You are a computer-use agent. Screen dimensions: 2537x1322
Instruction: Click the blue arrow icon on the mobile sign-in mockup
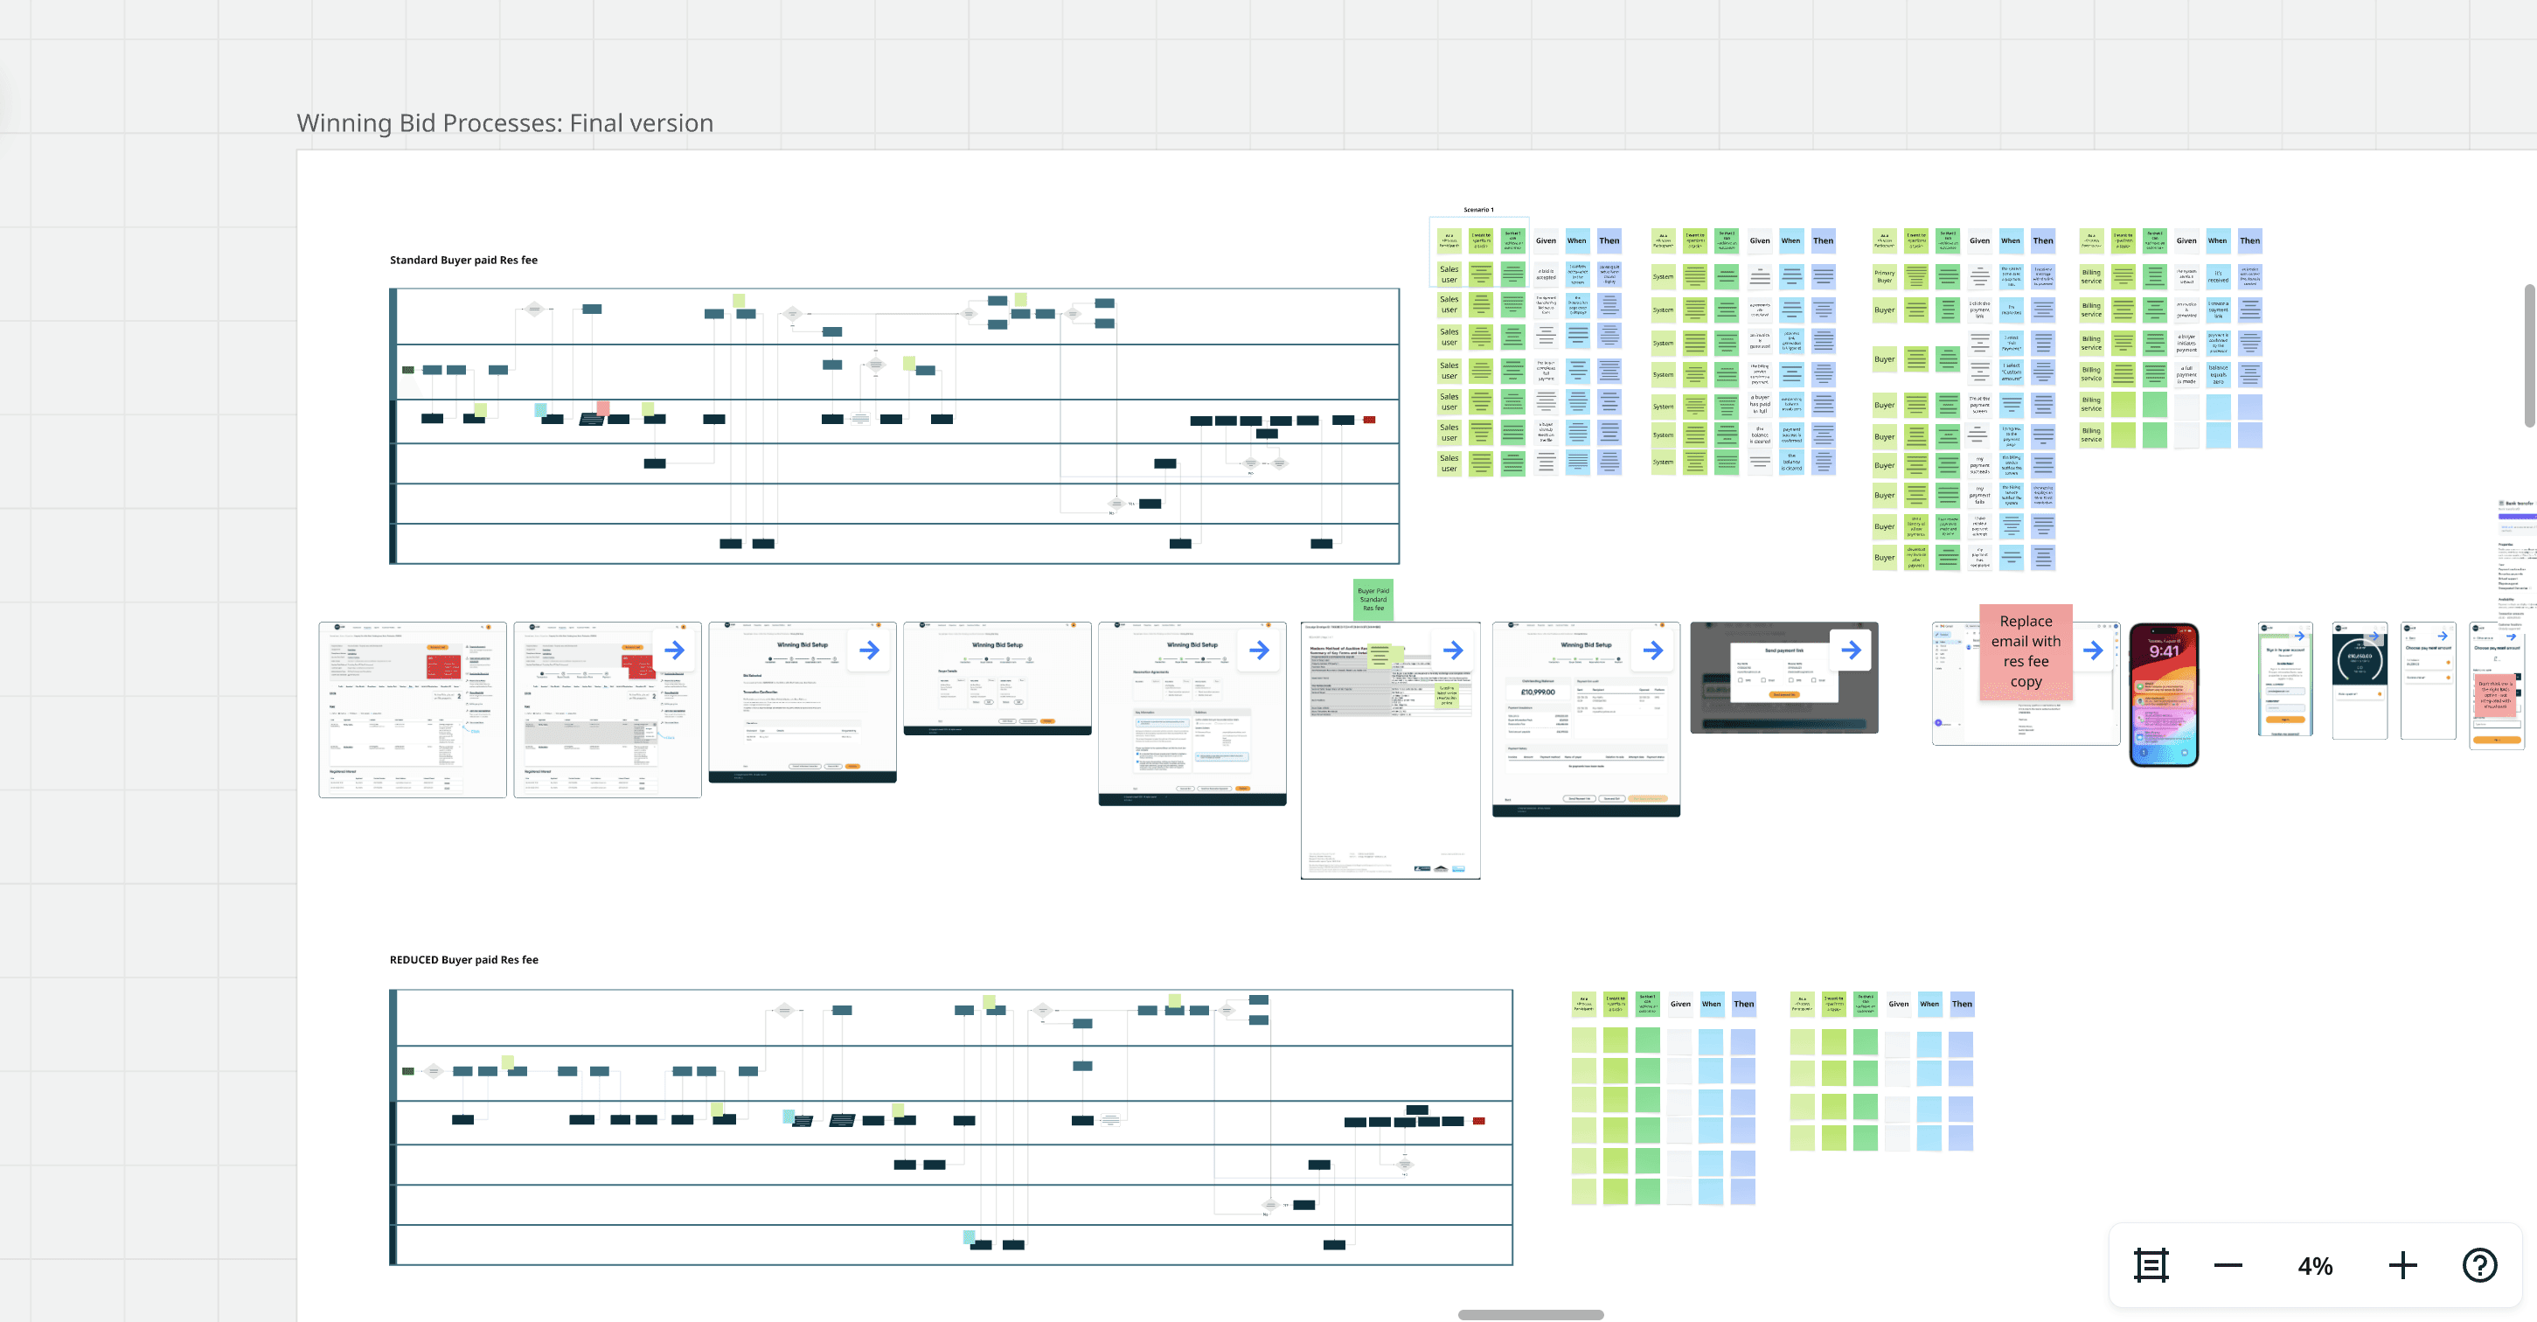click(x=2302, y=637)
